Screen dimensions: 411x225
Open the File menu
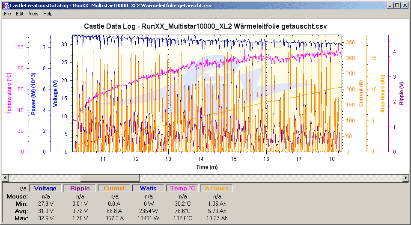(x=7, y=14)
